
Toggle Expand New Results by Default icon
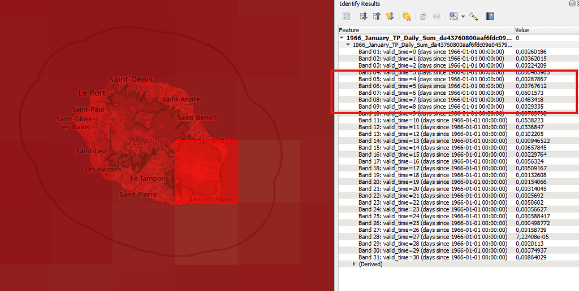[x=390, y=16]
